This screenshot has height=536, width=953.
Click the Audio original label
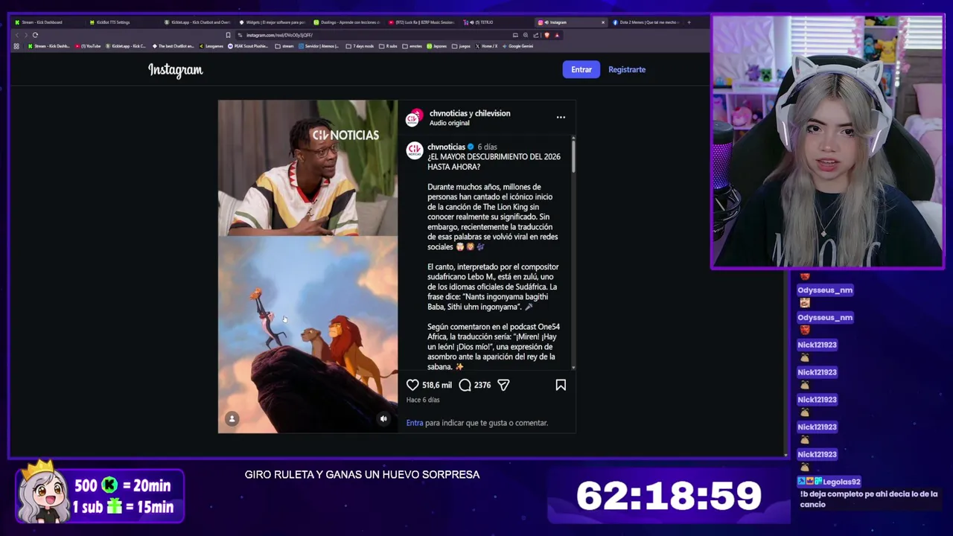449,123
